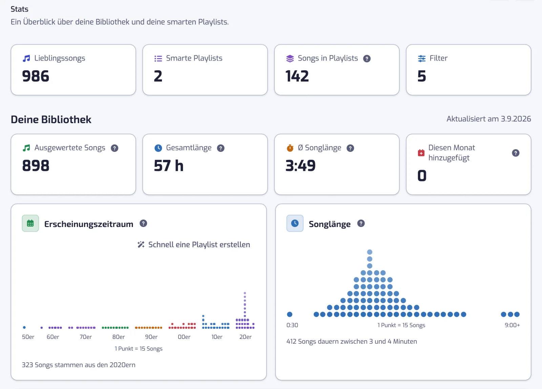The height and width of the screenshot is (389, 542).
Task: Click the Songlänge chart clock icon
Action: pyautogui.click(x=295, y=223)
